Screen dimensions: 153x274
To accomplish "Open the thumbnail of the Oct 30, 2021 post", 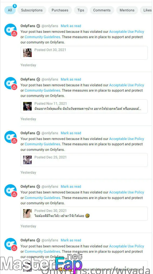I will click(28, 53).
